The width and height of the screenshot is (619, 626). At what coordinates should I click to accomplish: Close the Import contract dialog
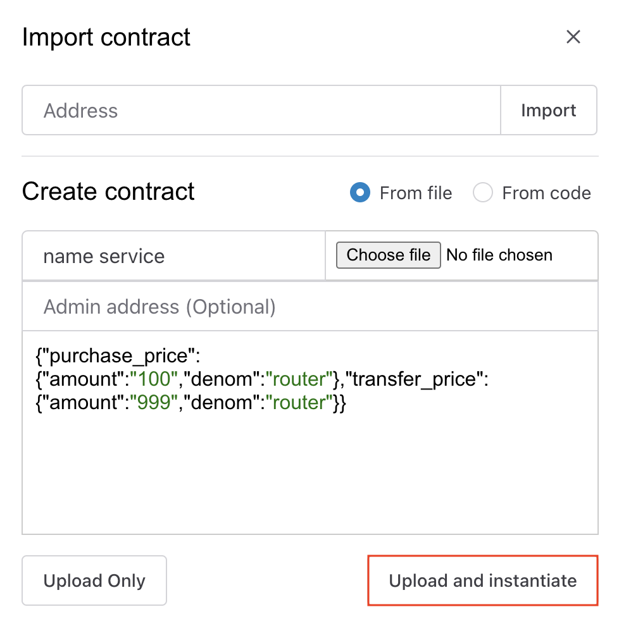pos(573,37)
